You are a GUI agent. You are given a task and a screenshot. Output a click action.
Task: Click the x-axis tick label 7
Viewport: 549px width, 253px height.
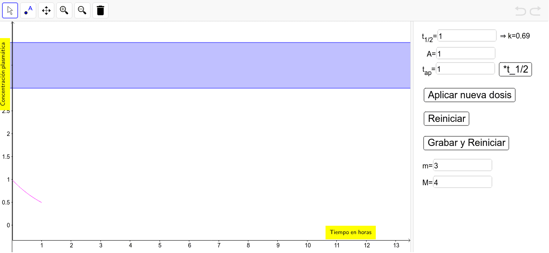tap(219, 245)
